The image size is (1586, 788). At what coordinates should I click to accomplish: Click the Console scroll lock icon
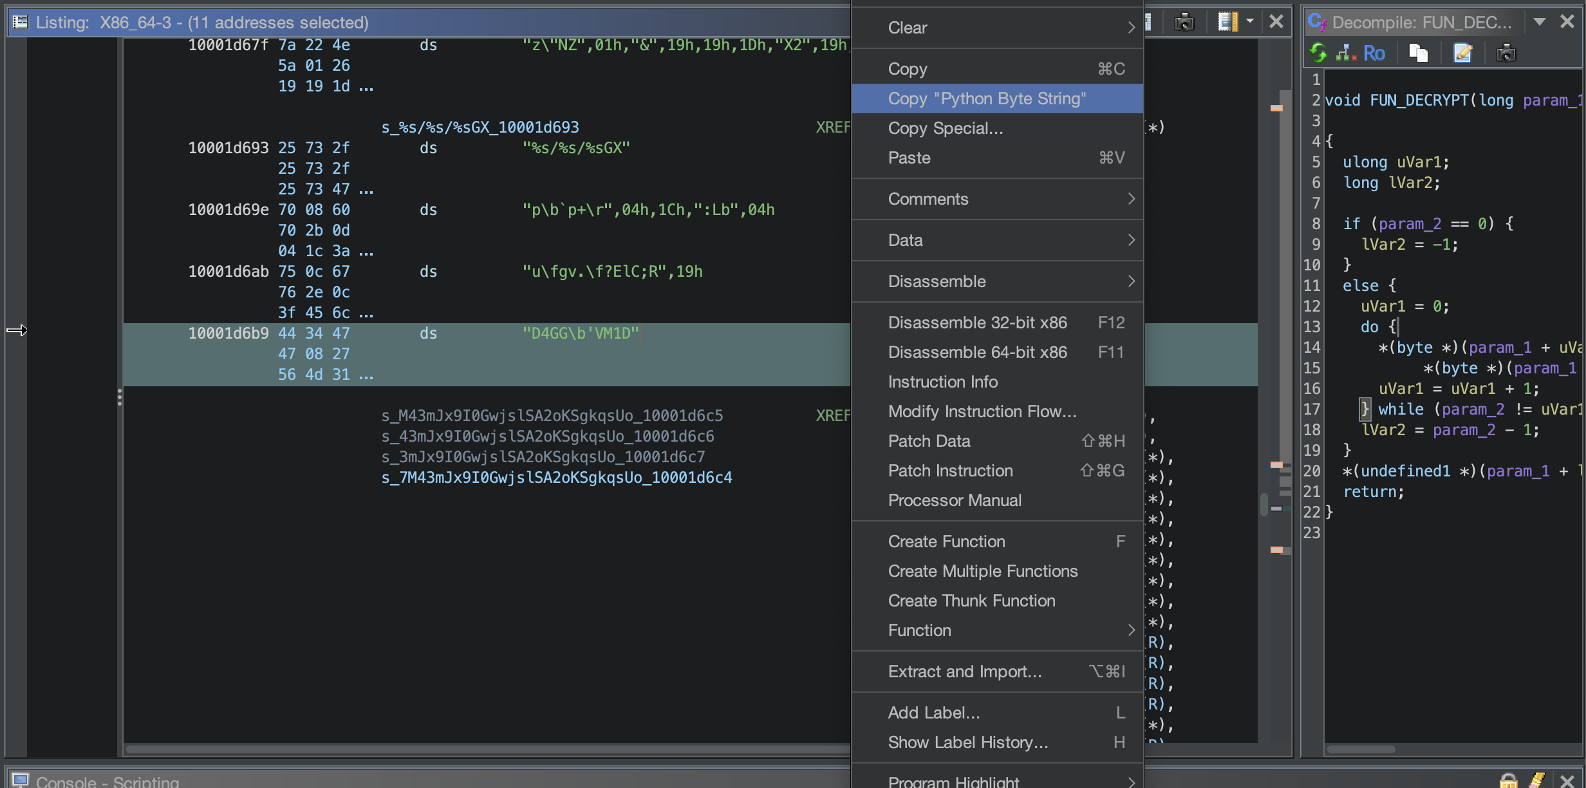1509,780
